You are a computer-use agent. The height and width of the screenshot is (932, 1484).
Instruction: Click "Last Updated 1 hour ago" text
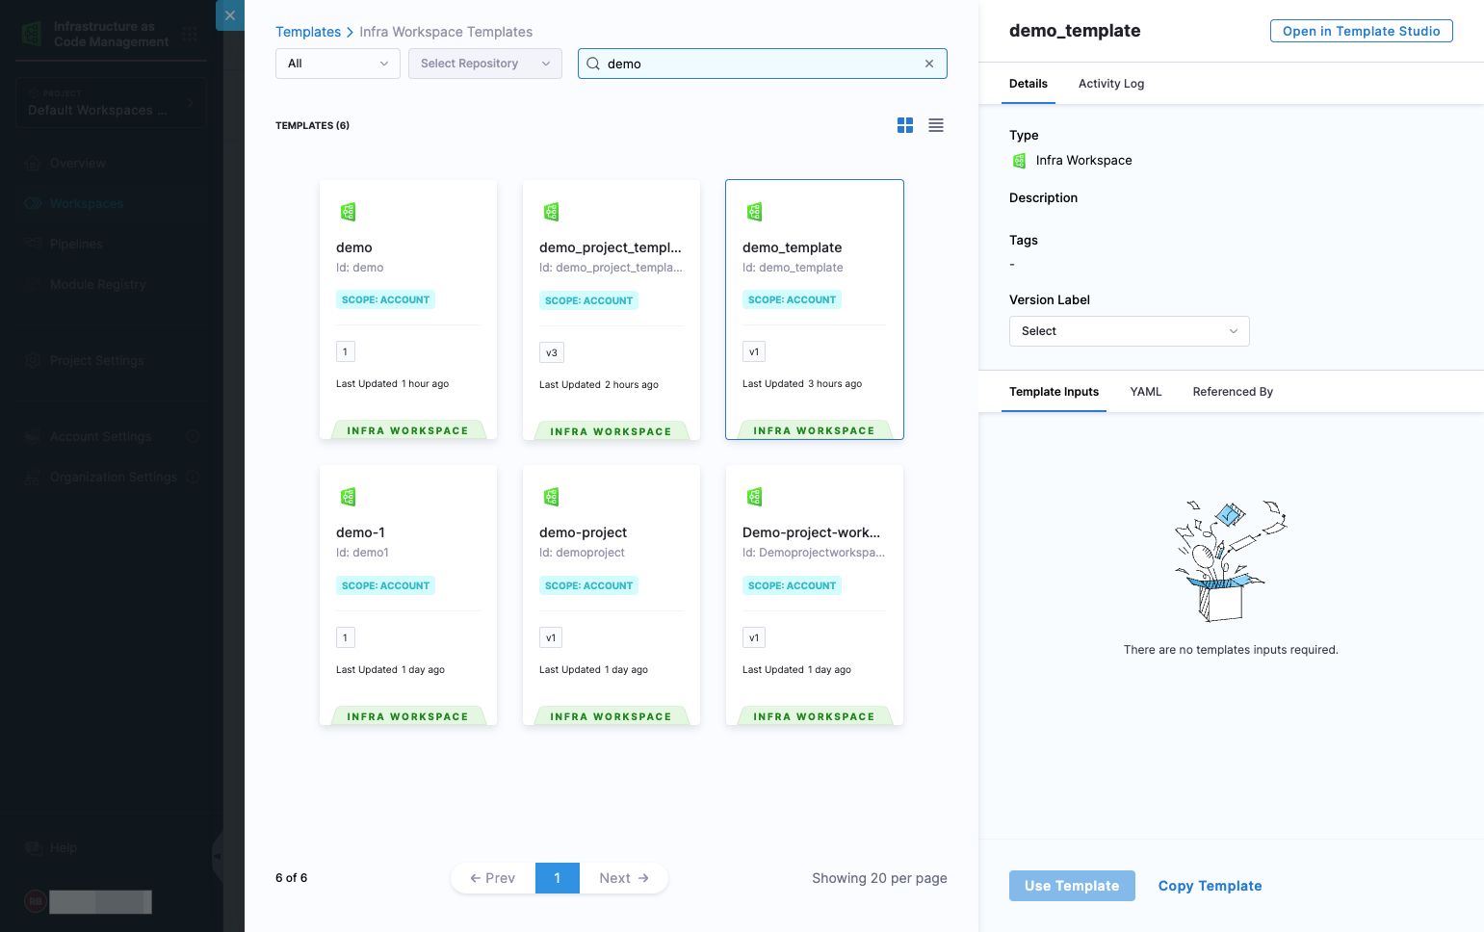pos(393,384)
